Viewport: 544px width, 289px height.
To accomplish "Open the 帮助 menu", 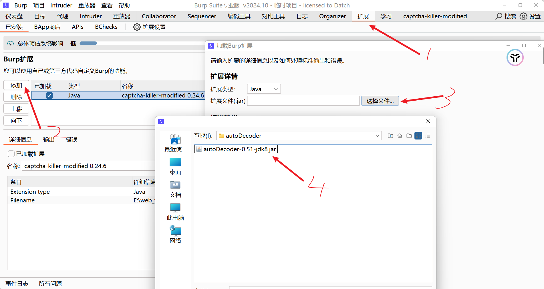I will pos(124,5).
